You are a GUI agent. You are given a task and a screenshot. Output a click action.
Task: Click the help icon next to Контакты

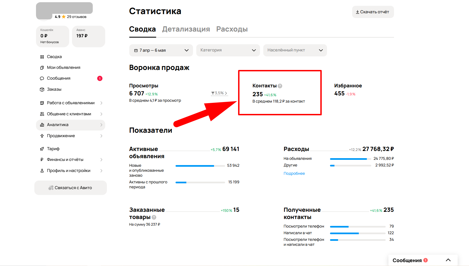[x=280, y=86]
